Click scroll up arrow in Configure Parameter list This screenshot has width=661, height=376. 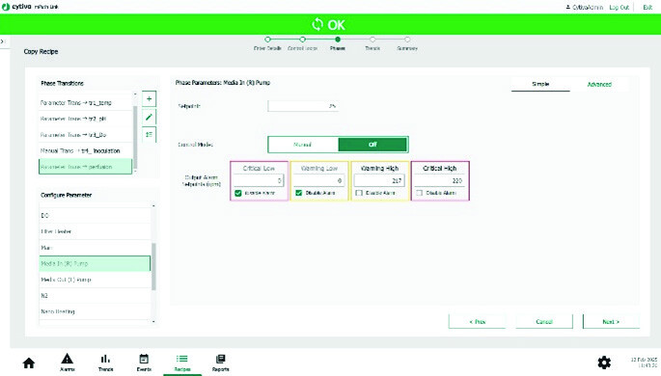(x=153, y=205)
